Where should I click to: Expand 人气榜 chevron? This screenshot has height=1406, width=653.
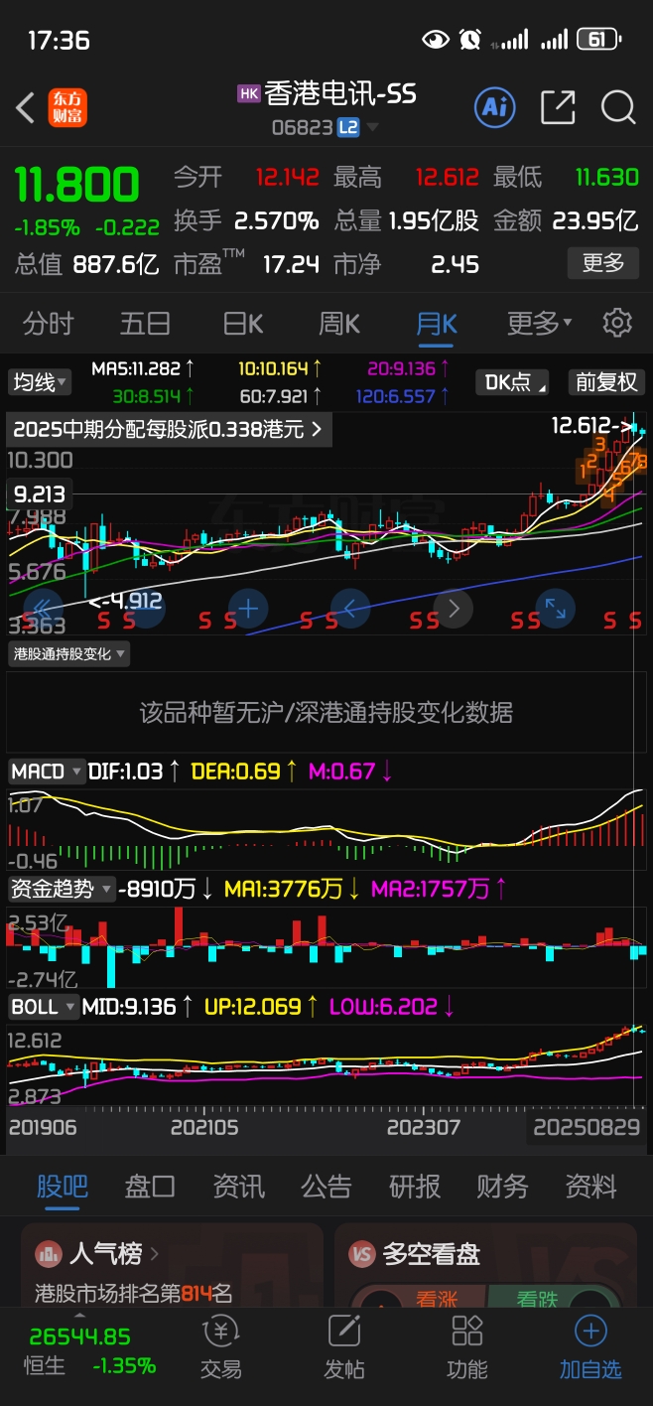[154, 1254]
